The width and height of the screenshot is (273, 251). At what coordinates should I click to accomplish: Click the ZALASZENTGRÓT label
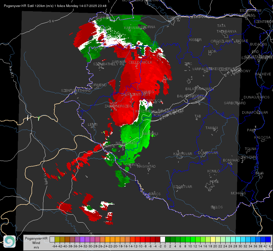[x=136, y=95]
